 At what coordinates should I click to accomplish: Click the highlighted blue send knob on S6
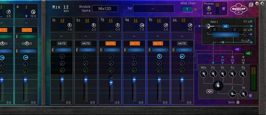click(182, 56)
